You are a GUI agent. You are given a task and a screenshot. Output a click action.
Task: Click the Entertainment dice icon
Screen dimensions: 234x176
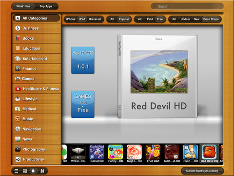click(18, 59)
